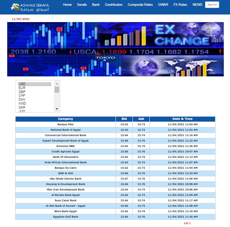Select USD in the currency list
This screenshot has height=227, width=230.
pyautogui.click(x=35, y=84)
